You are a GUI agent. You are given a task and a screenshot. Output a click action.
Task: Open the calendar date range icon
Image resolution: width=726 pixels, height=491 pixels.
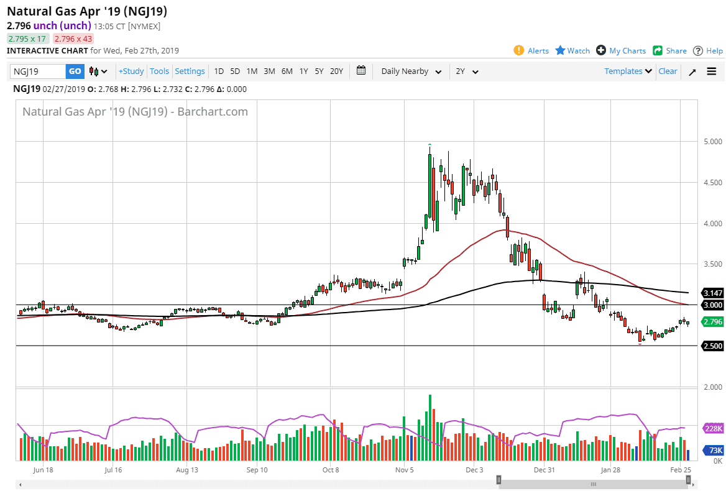(361, 71)
